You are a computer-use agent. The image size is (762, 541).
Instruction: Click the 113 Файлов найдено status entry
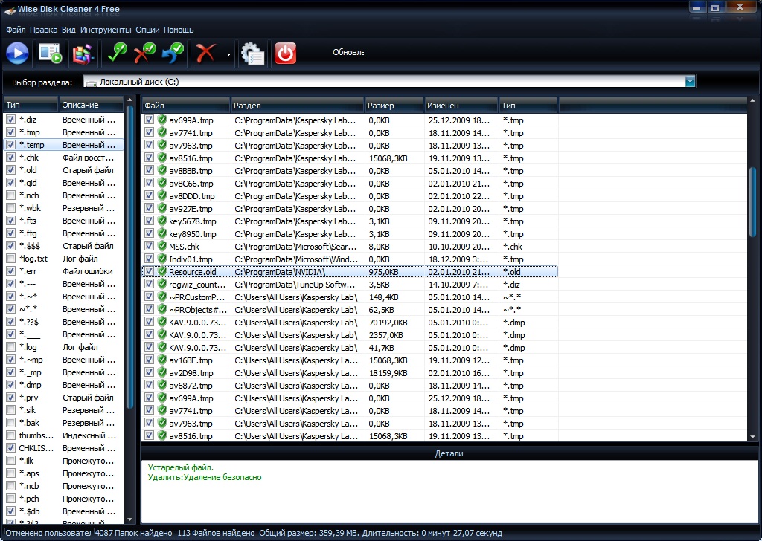click(216, 533)
